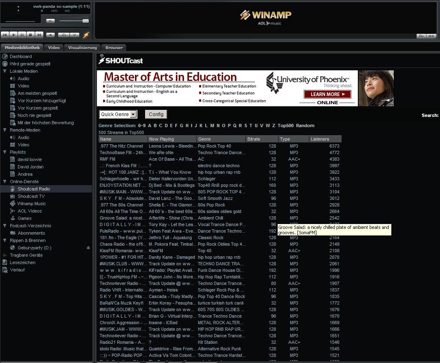Open a file with the Eject button
This screenshot has height=363, width=440.
tap(51, 35)
